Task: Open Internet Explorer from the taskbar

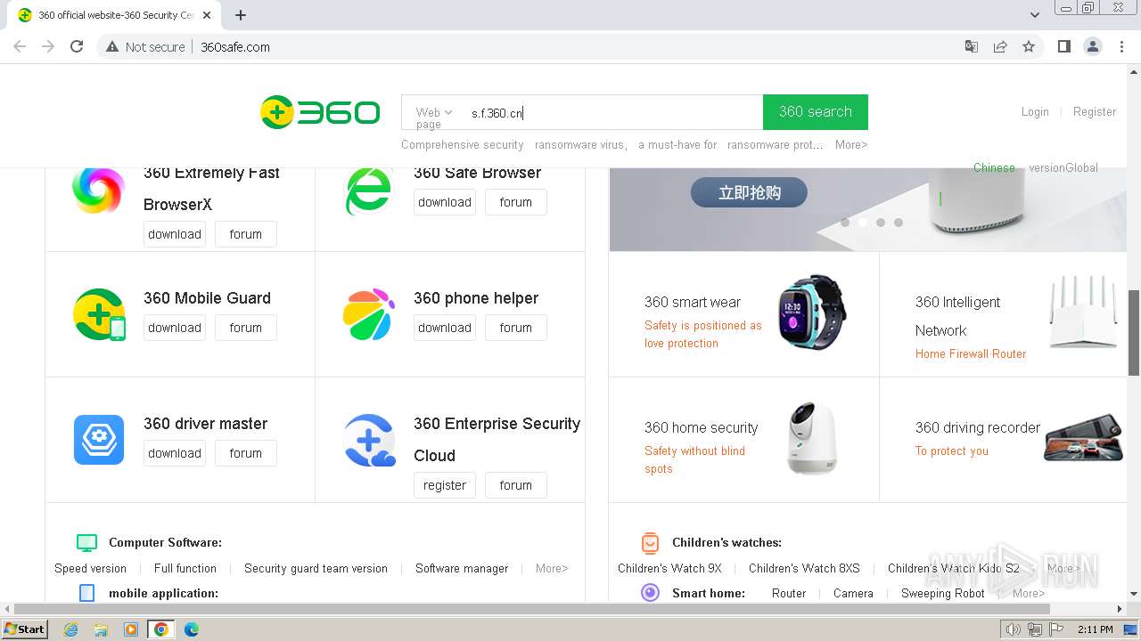Action: coord(70,629)
